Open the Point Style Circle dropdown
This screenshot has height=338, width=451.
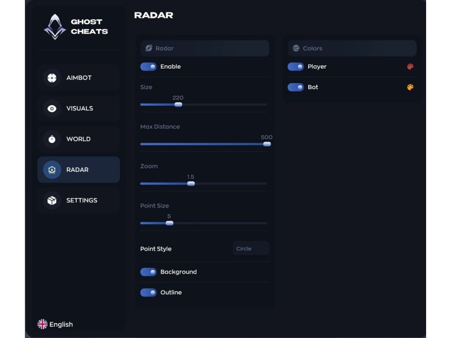pyautogui.click(x=250, y=249)
